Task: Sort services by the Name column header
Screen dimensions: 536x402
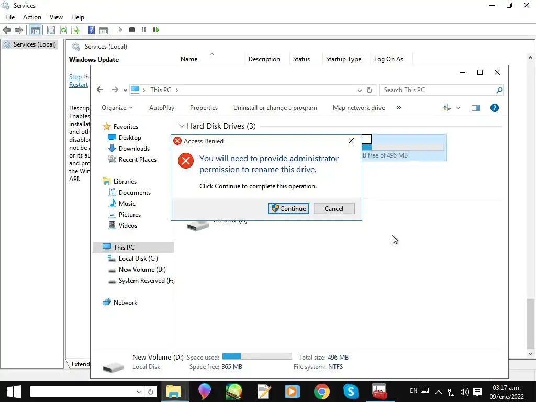Action: point(189,59)
